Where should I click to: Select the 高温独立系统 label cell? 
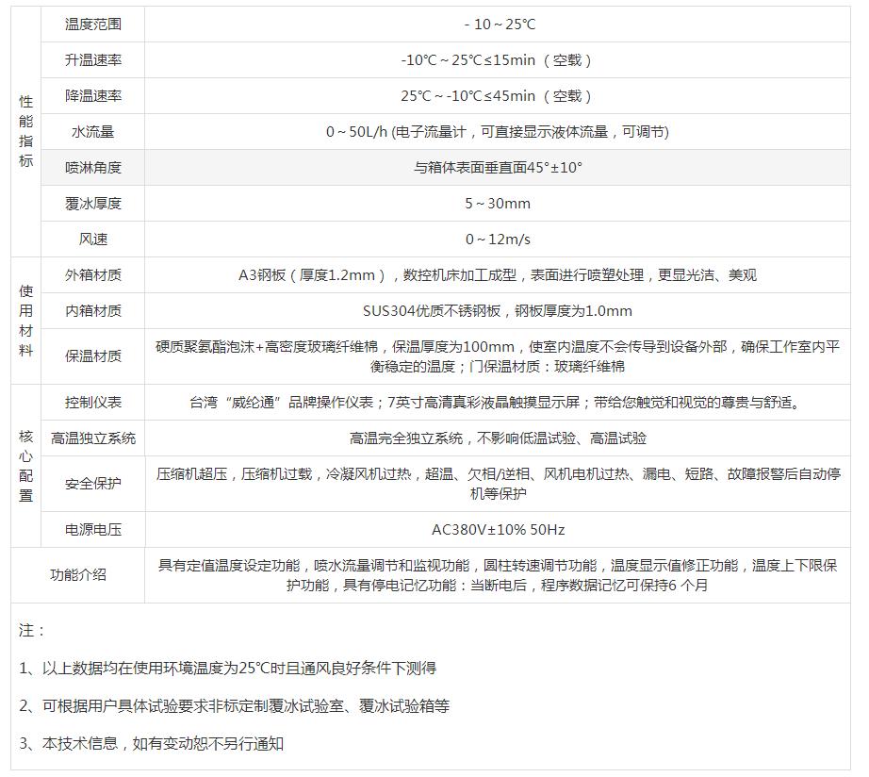click(92, 438)
